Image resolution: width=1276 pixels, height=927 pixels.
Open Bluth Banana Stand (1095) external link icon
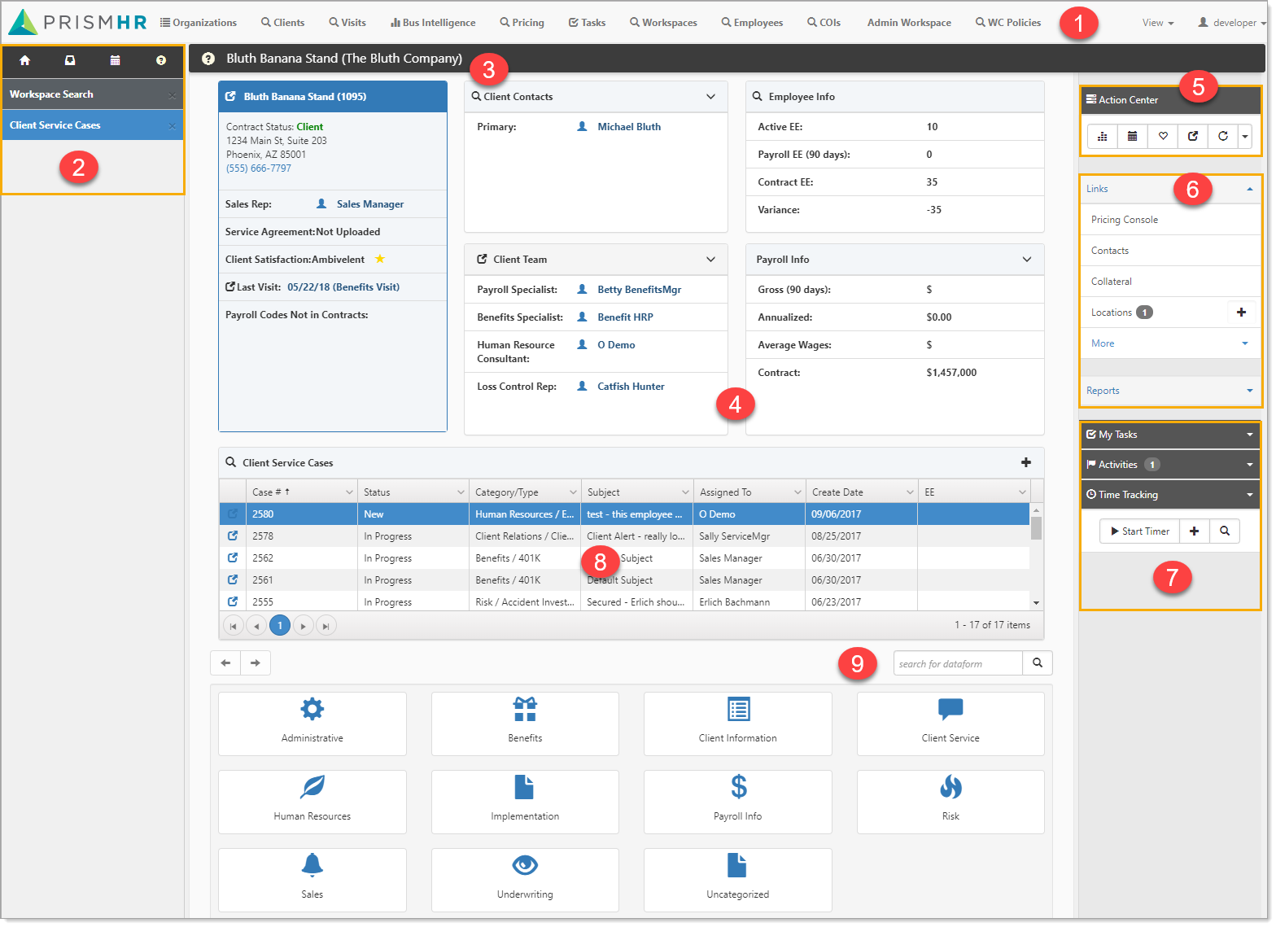coord(230,96)
